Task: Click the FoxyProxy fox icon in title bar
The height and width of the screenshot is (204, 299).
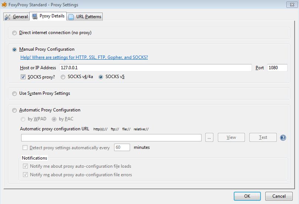Action: point(4,5)
